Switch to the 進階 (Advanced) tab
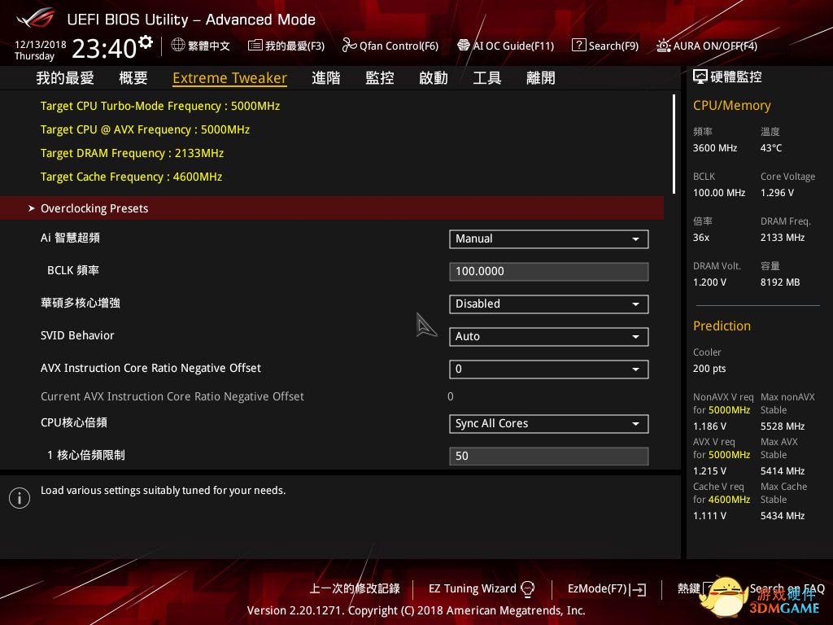 [x=325, y=78]
